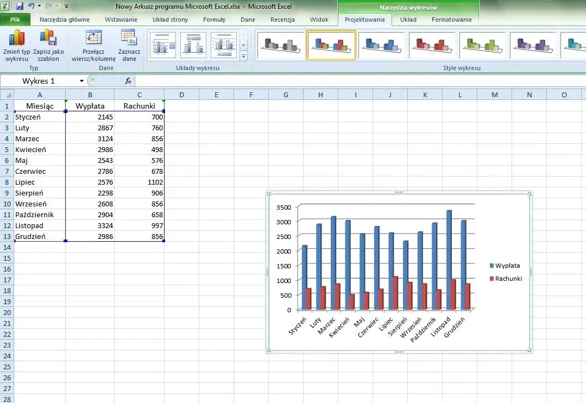
Task: Open the Undo history dropdown arrow
Action: click(x=39, y=6)
